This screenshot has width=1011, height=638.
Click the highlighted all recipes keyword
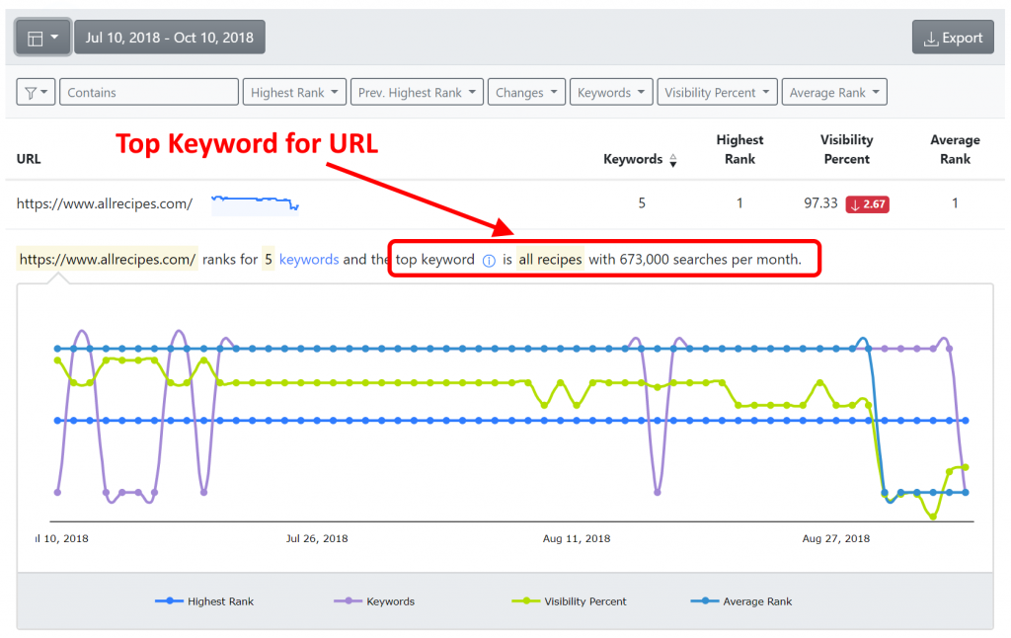click(x=550, y=260)
